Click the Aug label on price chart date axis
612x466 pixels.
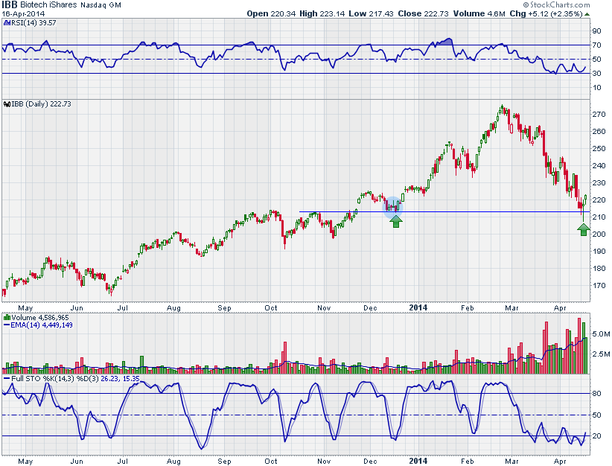pos(173,308)
